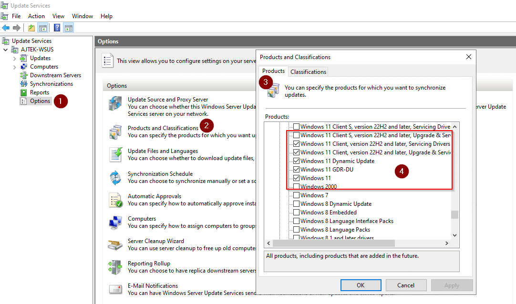Viewport: 516px width, 304px height.
Task: Click the Back arrow toolbar icon
Action: point(6,28)
